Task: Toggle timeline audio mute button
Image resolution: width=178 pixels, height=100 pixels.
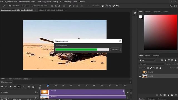Action: pos(19,87)
